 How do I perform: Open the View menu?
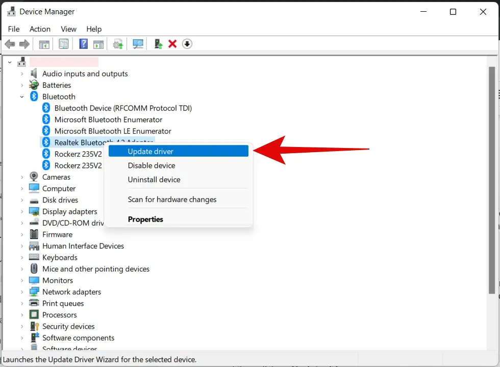68,29
